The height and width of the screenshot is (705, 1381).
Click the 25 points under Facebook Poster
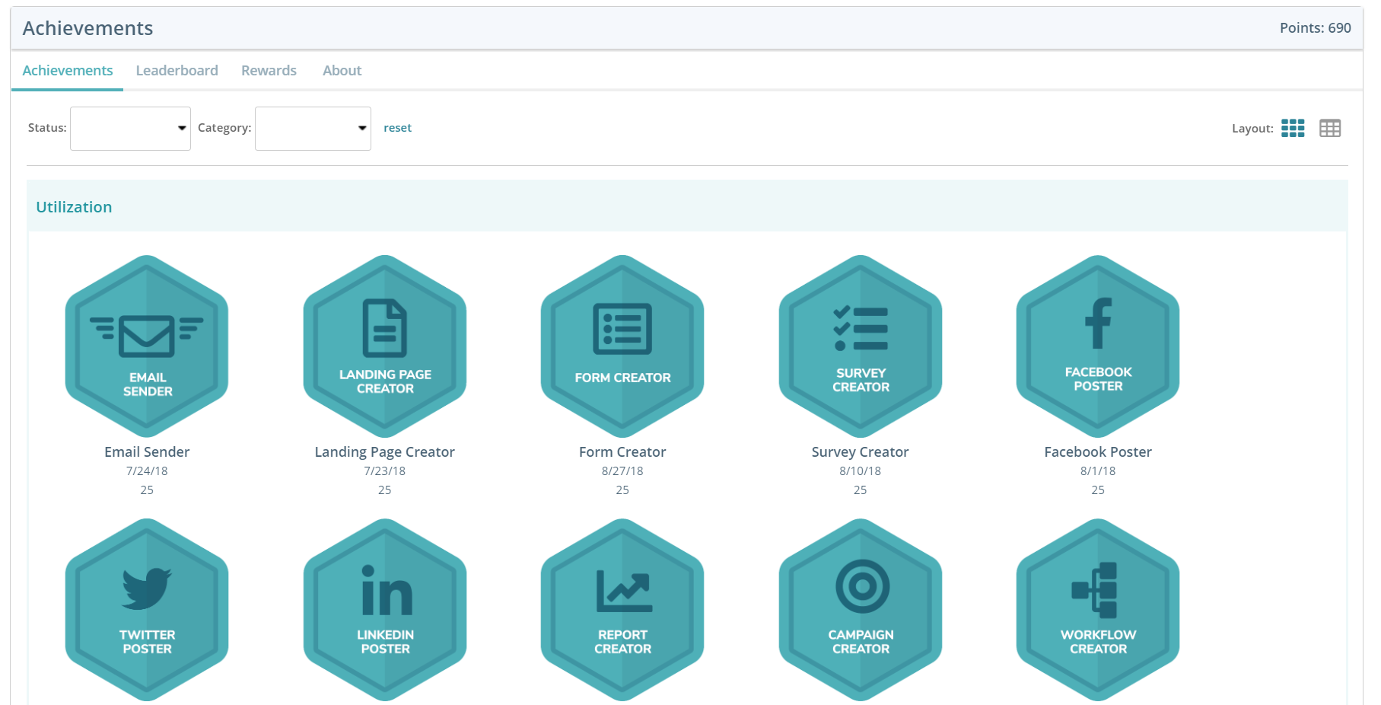point(1098,490)
